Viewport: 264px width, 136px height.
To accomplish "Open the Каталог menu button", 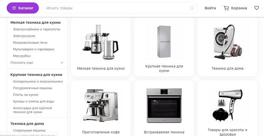I will click(x=23, y=8).
